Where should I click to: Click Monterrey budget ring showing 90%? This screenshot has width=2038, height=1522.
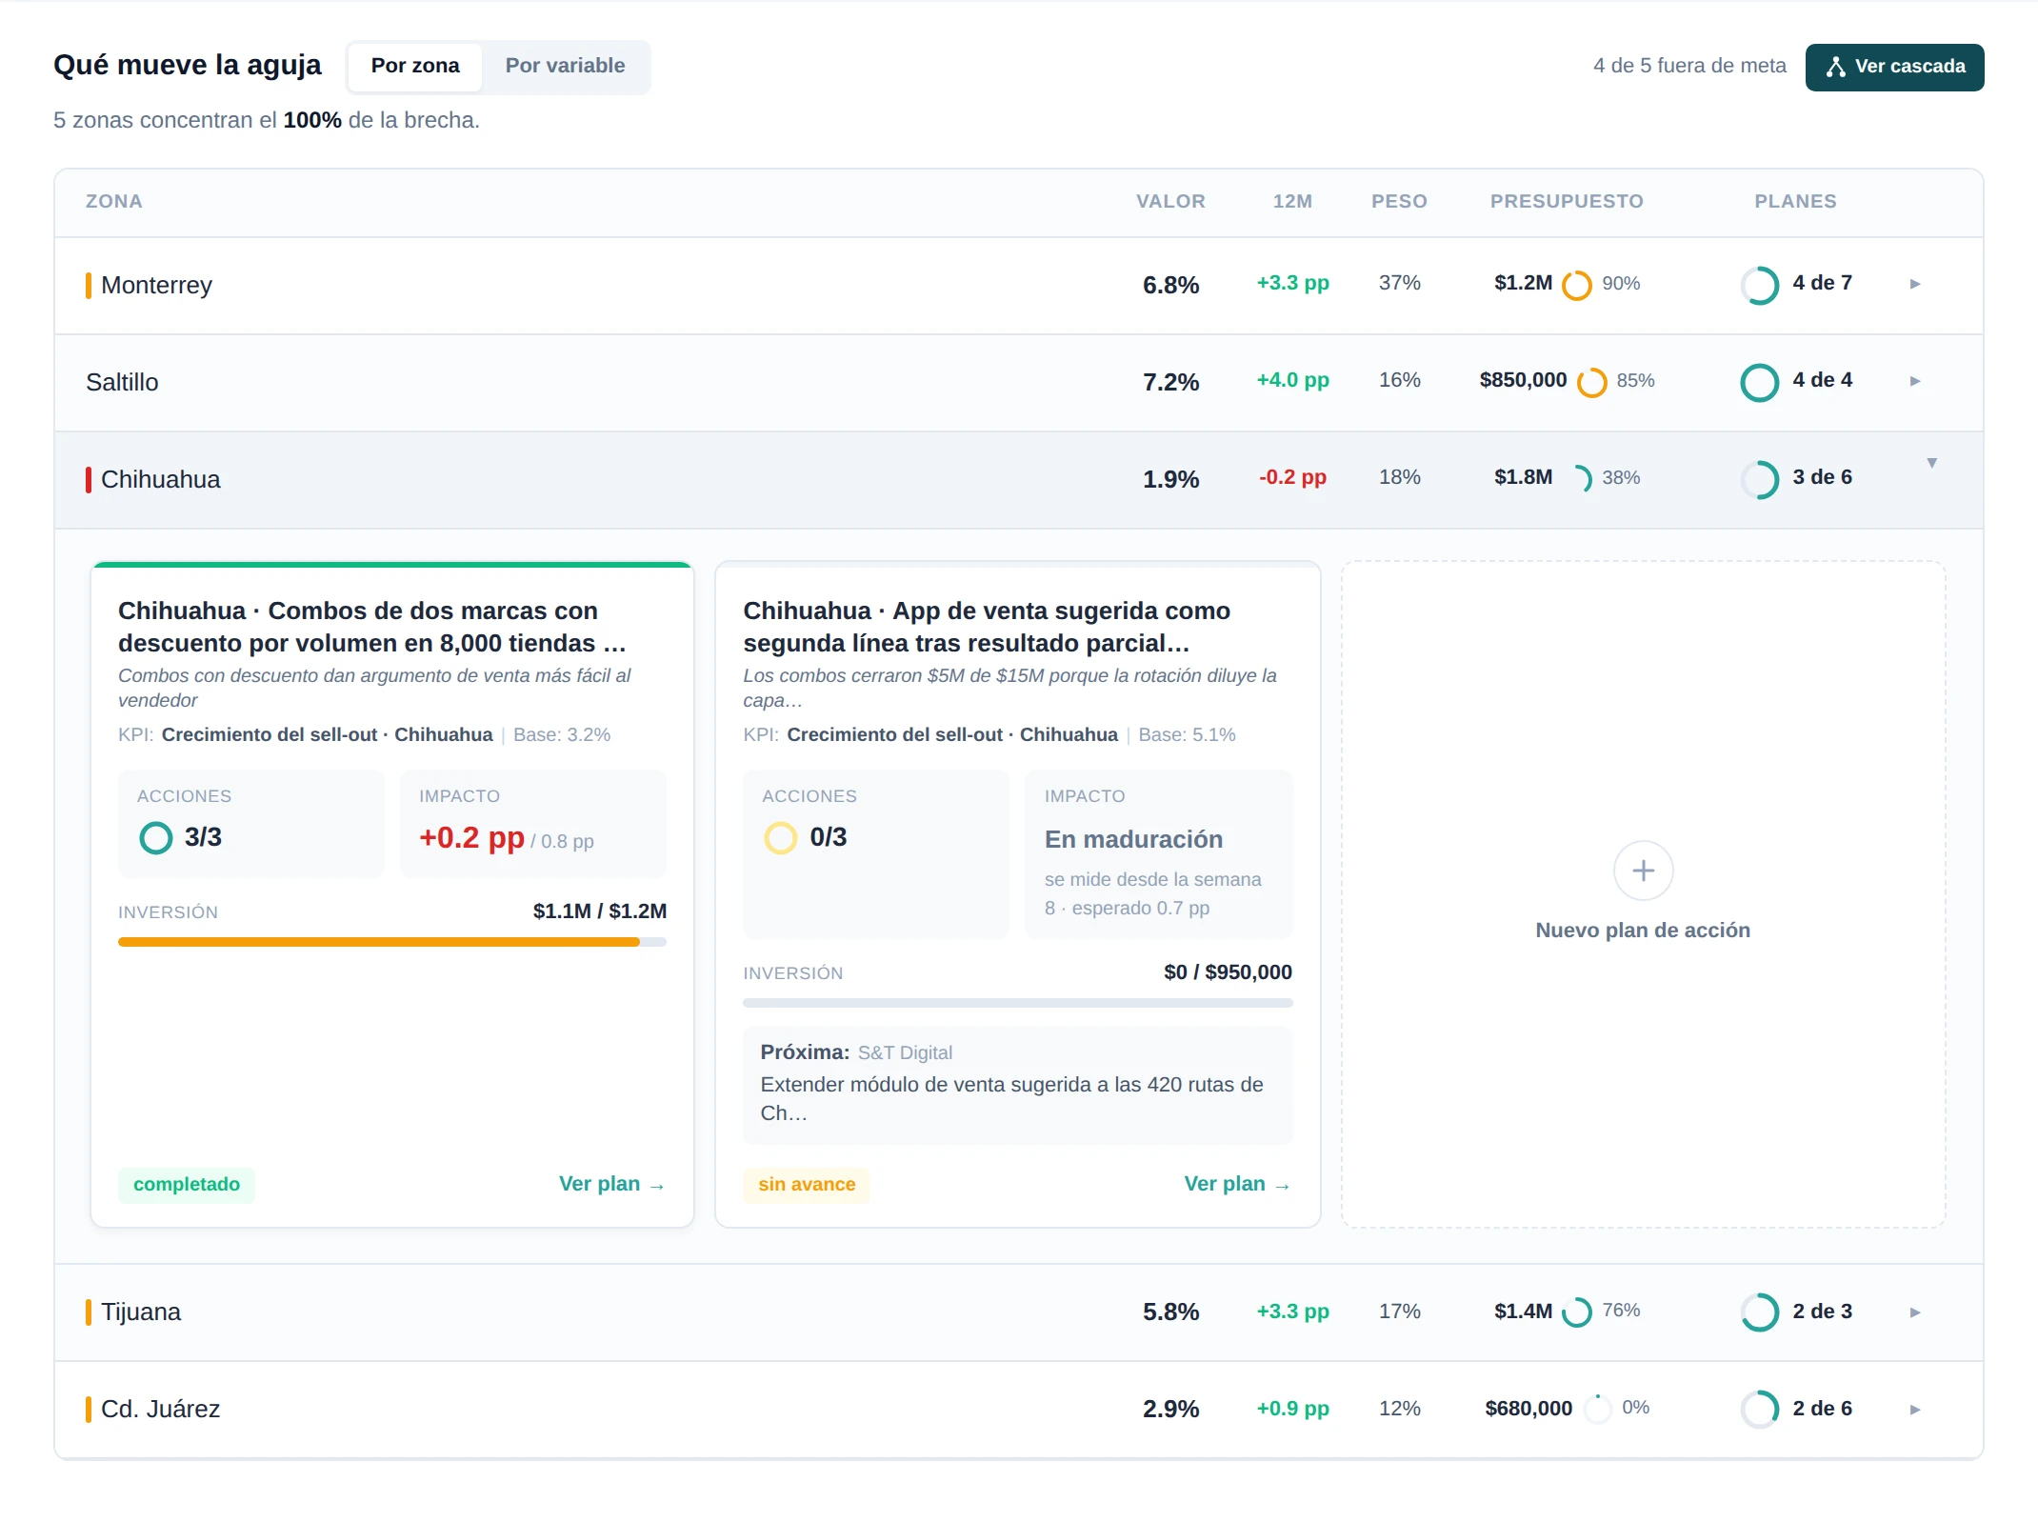coord(1577,285)
